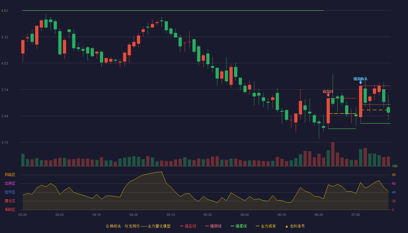
Task: Click the 强龙抬头 signal text label
Action: tap(360, 79)
